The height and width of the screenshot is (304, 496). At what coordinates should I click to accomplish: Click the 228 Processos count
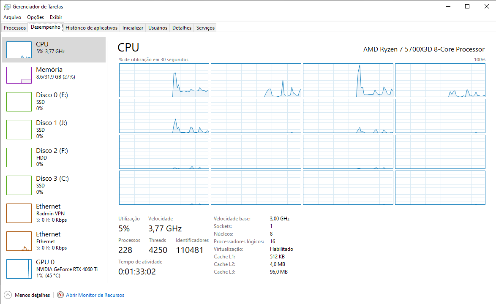tap(125, 250)
